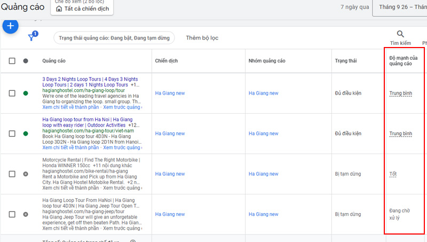The image size is (427, 242).
Task: Select the Motorcycle Rental ad checkbox
Action: point(12,174)
